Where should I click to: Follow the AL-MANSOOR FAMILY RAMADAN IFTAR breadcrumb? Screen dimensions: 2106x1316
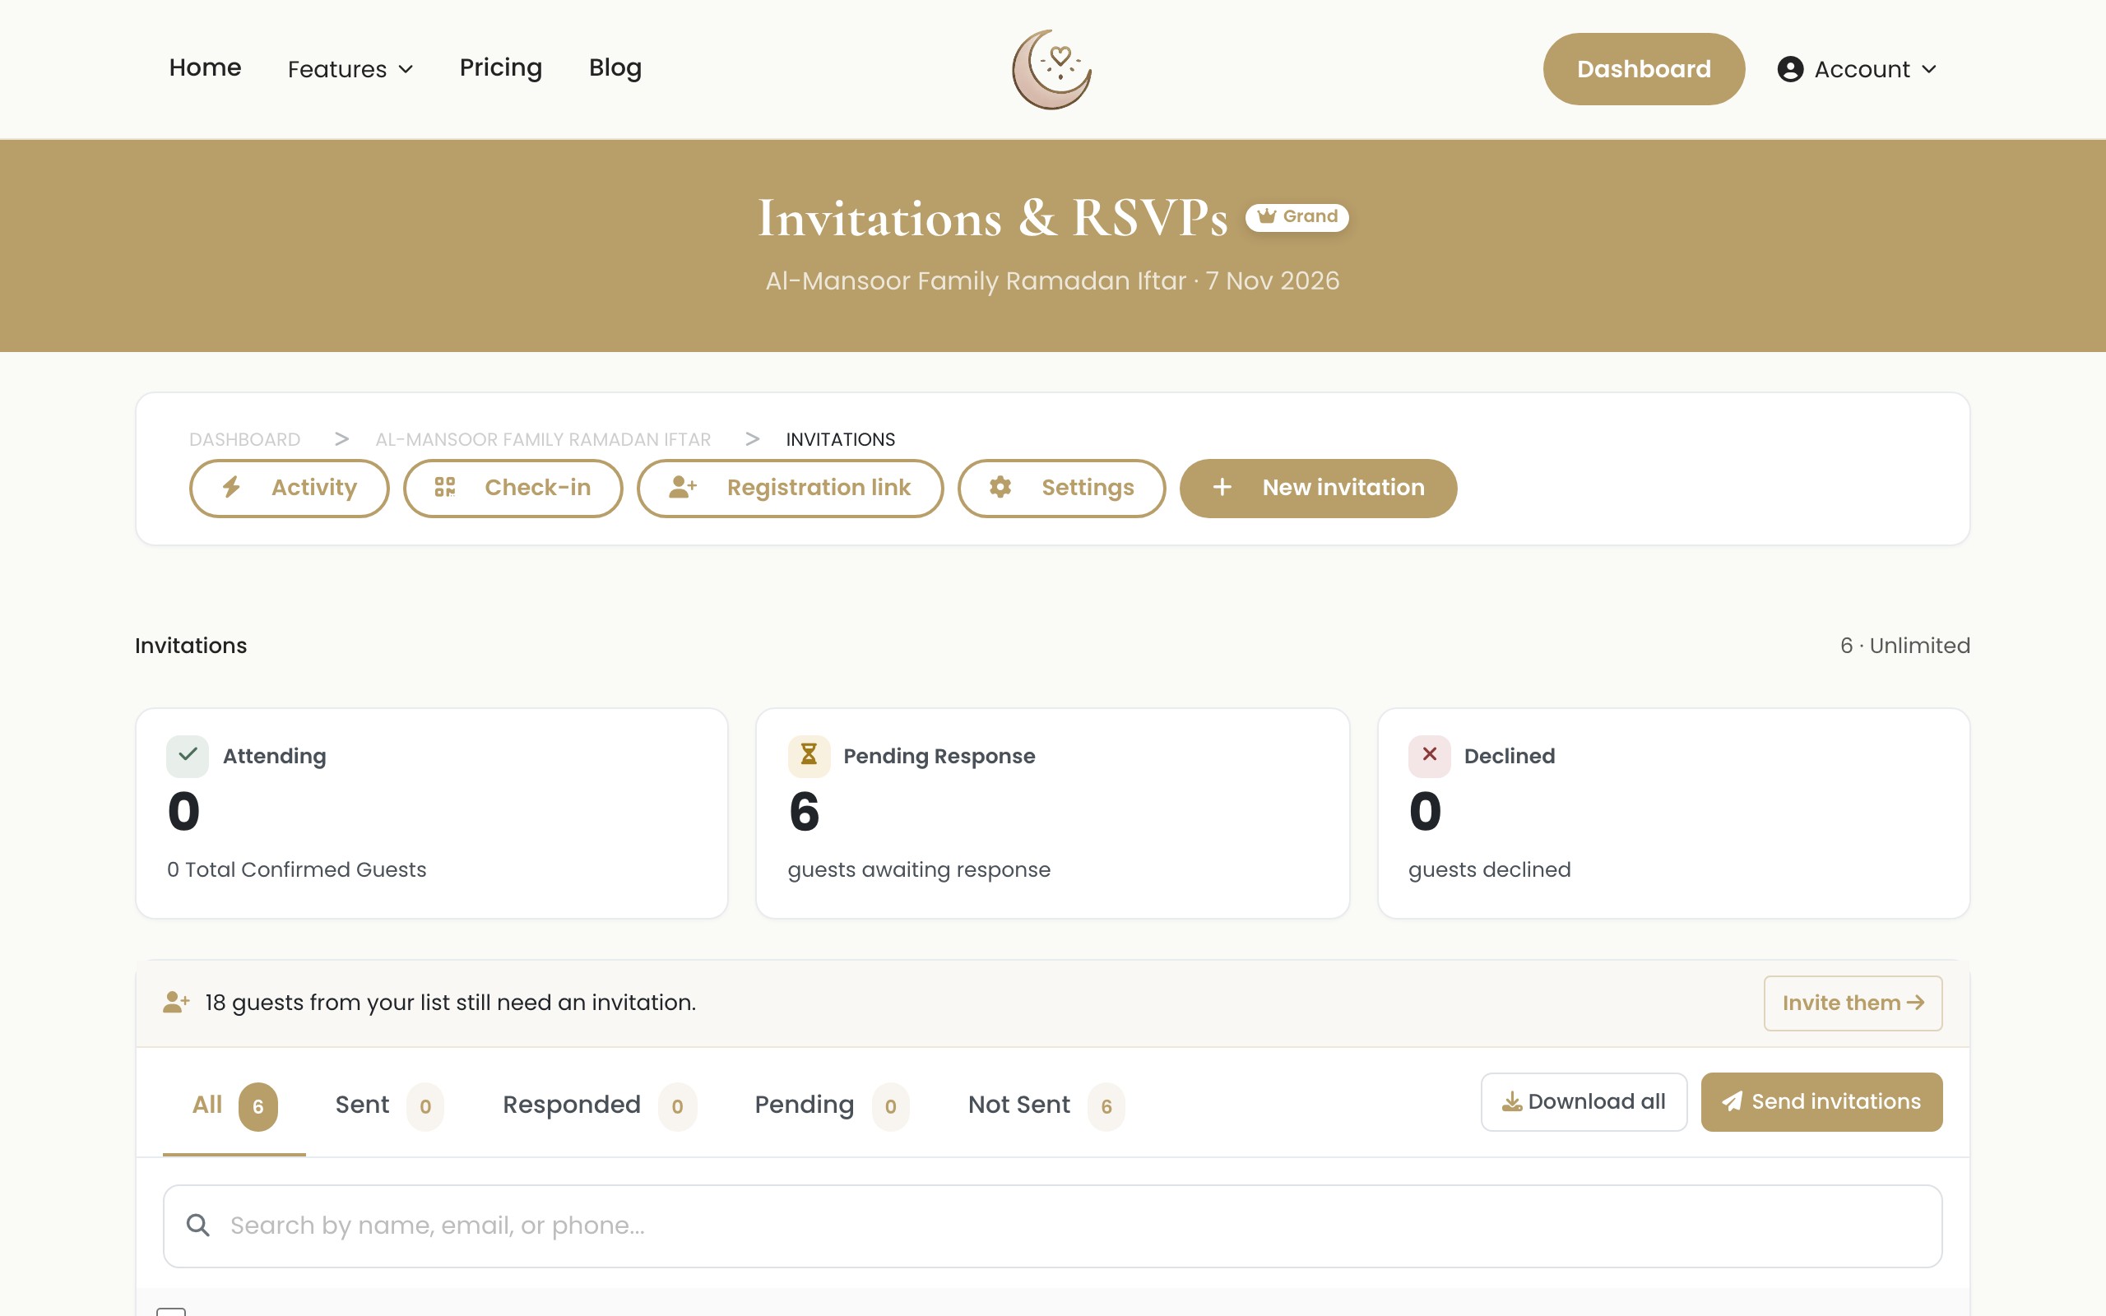pyautogui.click(x=543, y=439)
